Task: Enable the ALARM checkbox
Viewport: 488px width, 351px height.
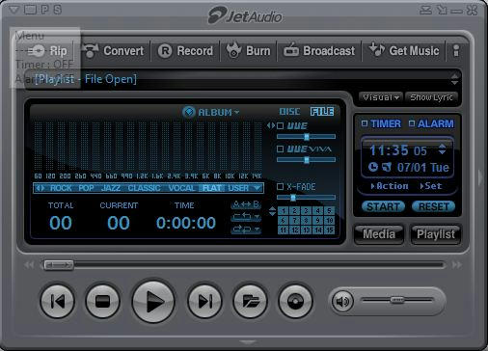Action: point(412,123)
